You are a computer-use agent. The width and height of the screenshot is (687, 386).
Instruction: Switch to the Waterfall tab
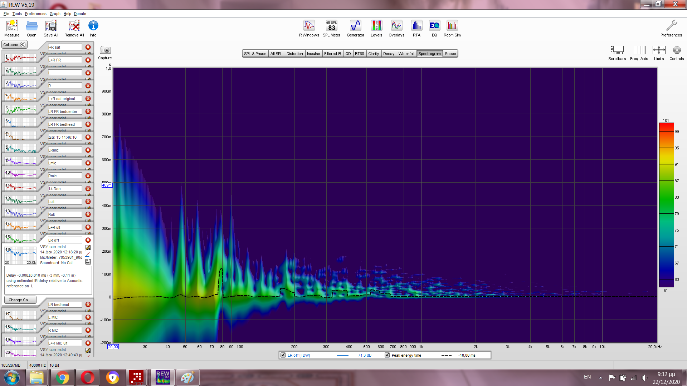[406, 54]
